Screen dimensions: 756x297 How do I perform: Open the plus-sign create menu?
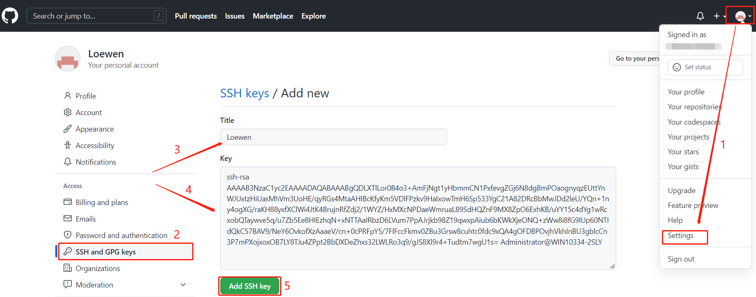[716, 16]
